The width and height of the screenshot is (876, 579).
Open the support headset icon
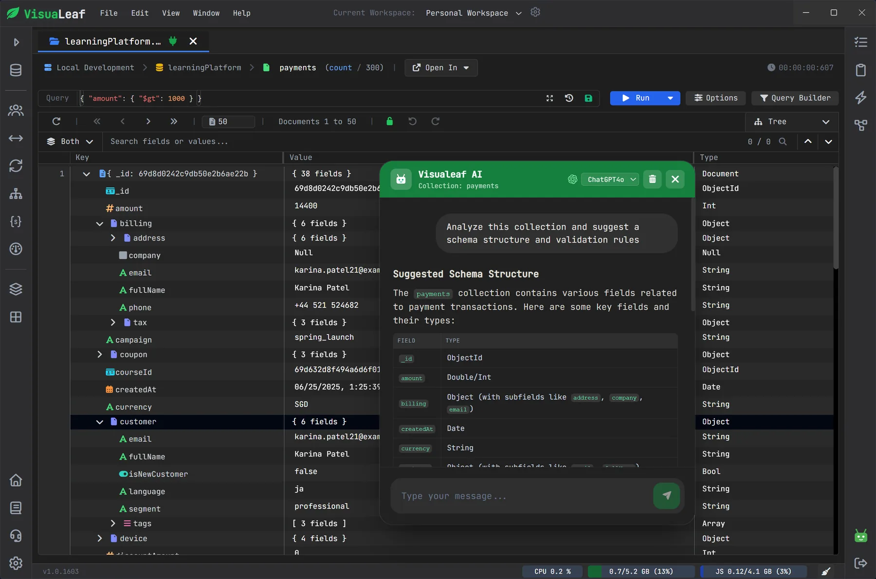(16, 536)
